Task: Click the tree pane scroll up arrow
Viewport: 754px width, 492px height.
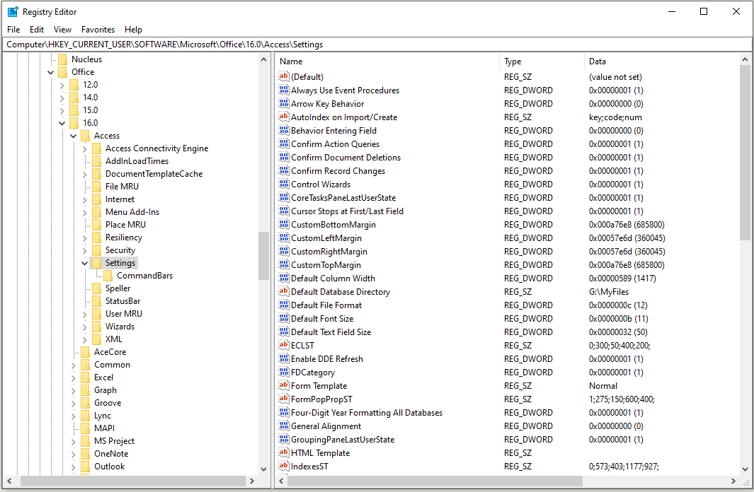Action: click(x=263, y=59)
